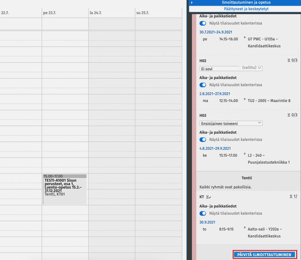Click the hourglass icon in the H02 row
Viewport: 301px width, 260px height.
(x=289, y=60)
